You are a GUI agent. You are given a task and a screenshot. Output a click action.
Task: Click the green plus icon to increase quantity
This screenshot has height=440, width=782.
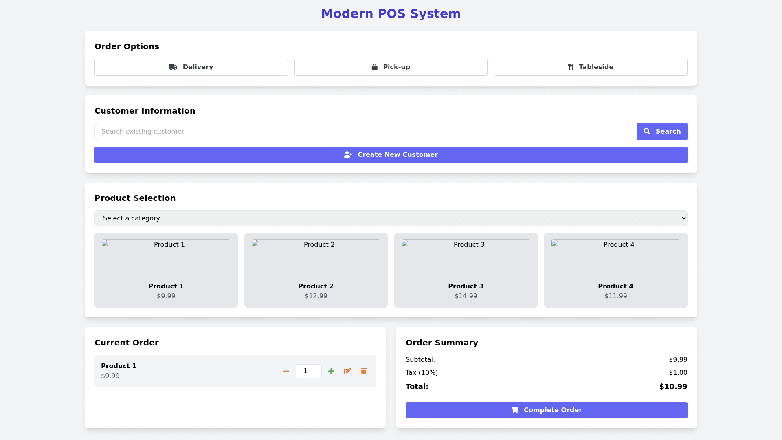click(331, 371)
